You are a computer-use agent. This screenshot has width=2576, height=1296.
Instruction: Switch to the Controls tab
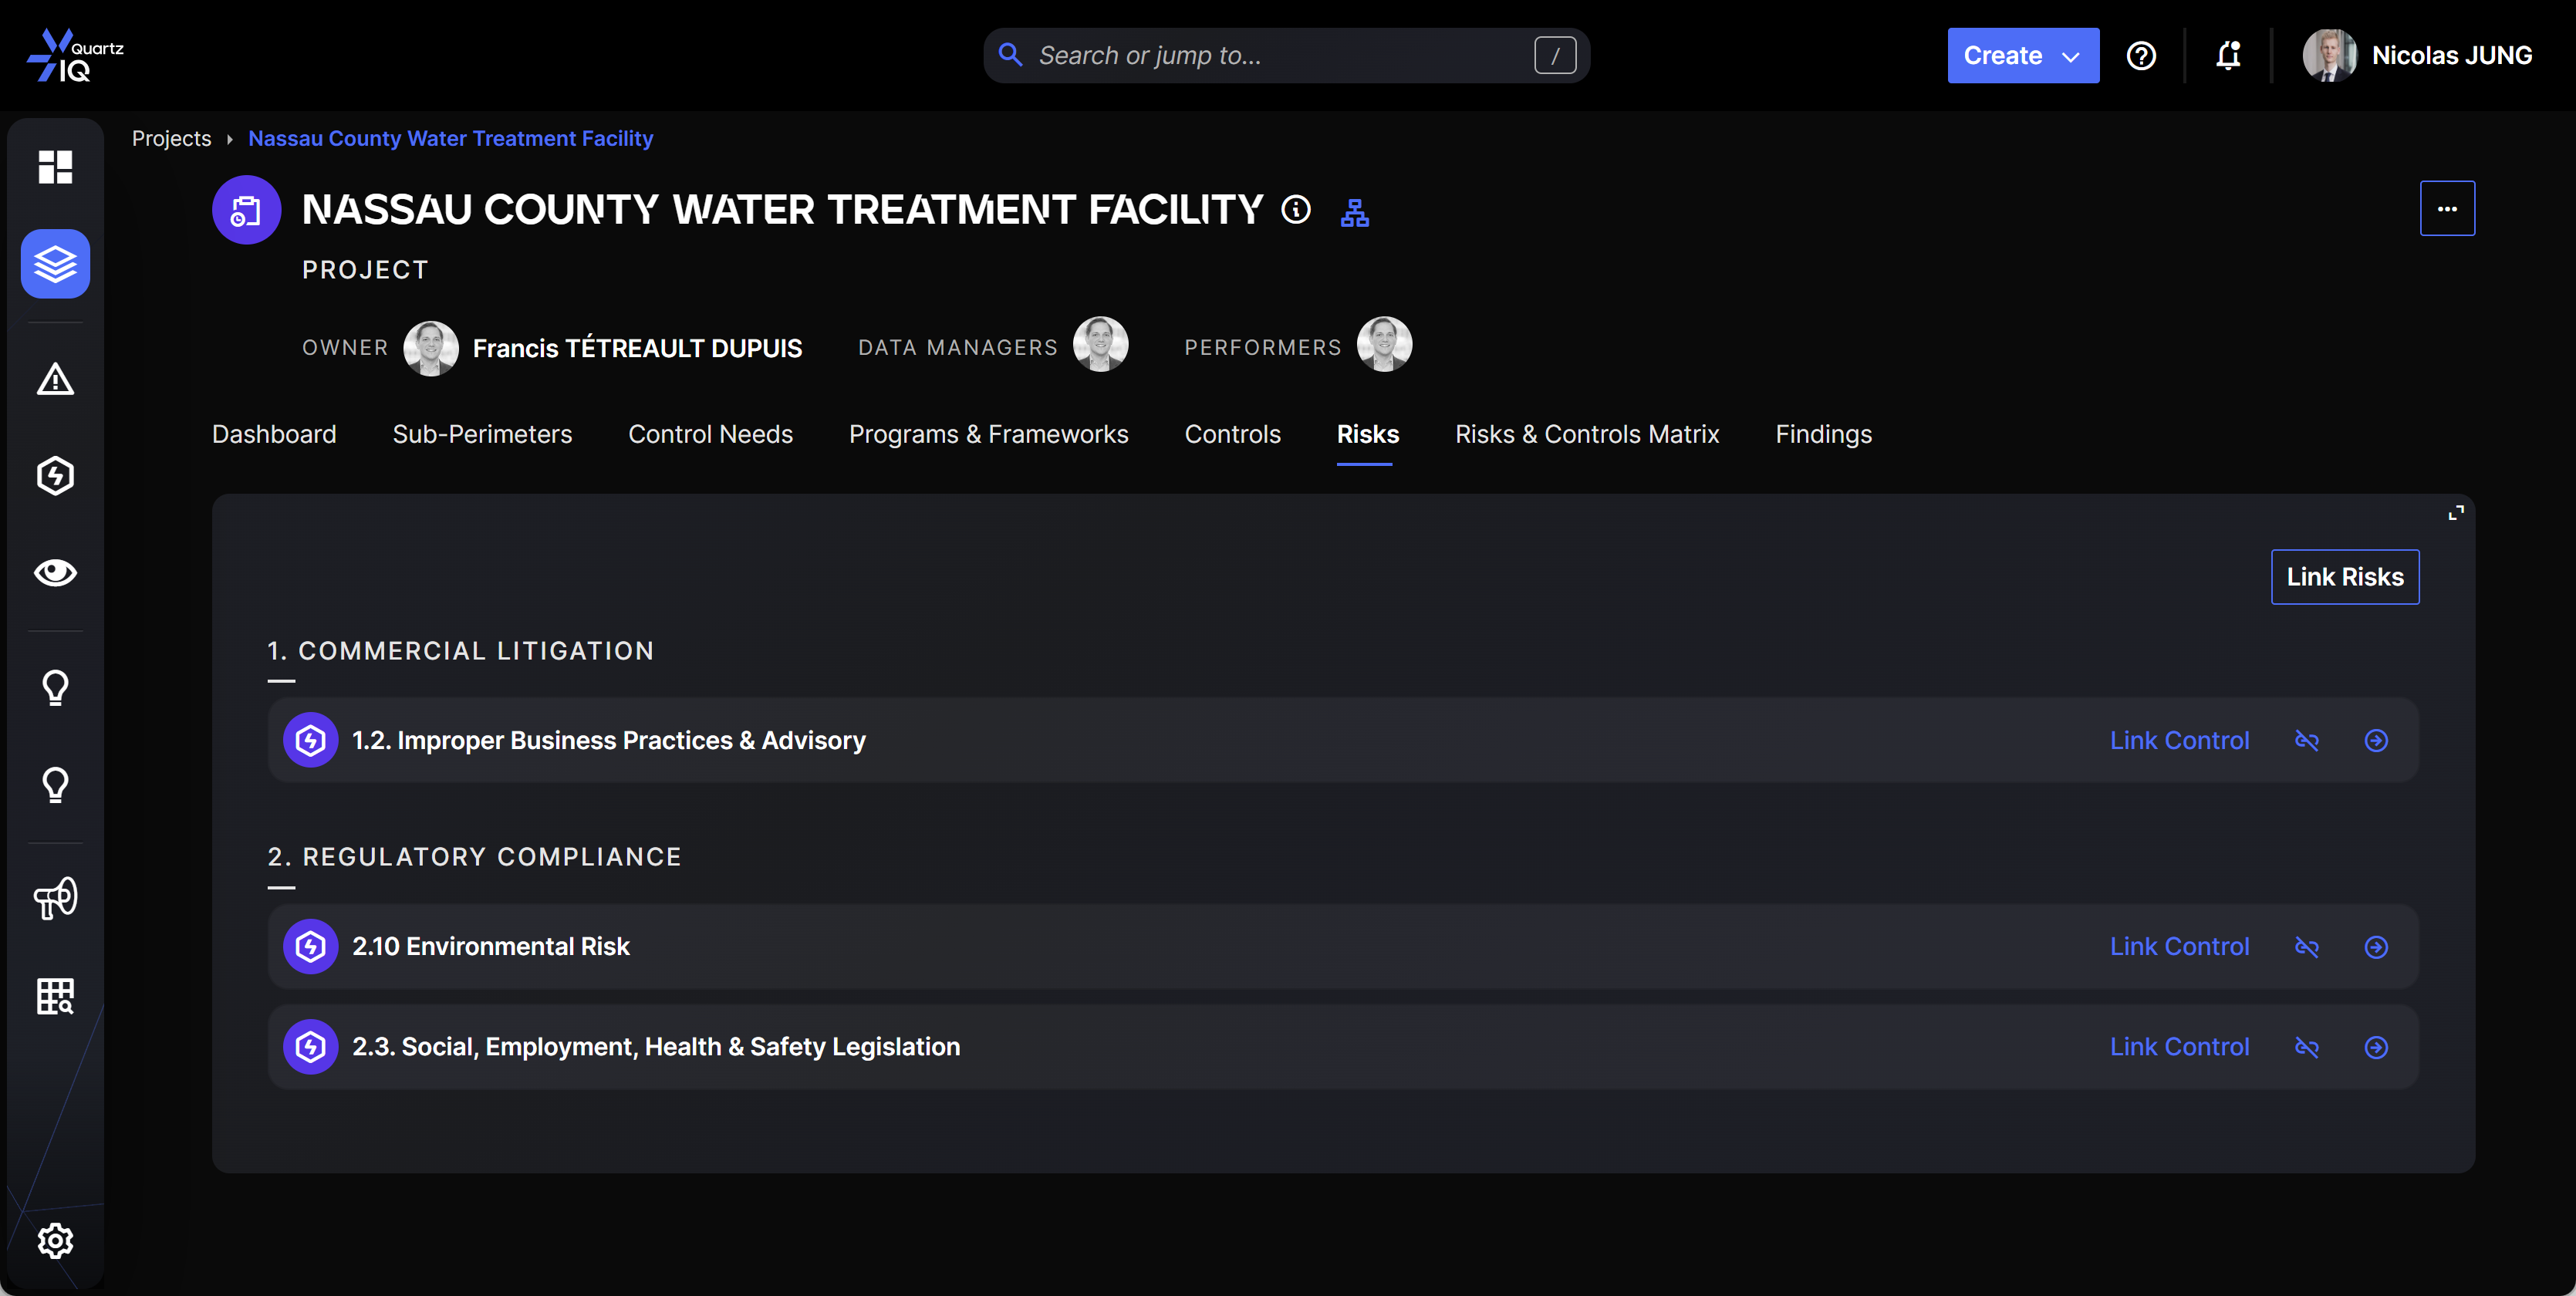coord(1232,434)
